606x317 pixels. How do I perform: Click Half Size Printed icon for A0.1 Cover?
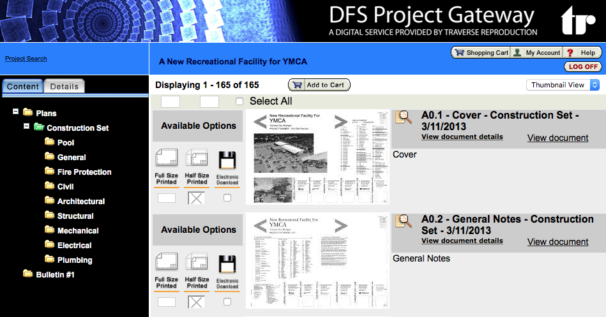click(197, 158)
